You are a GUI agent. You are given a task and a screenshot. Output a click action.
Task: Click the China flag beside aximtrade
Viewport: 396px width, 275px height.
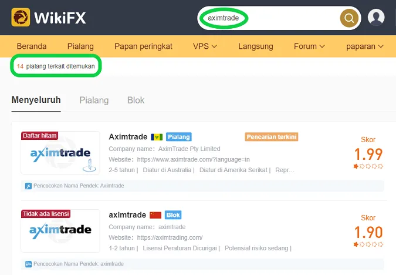point(155,215)
